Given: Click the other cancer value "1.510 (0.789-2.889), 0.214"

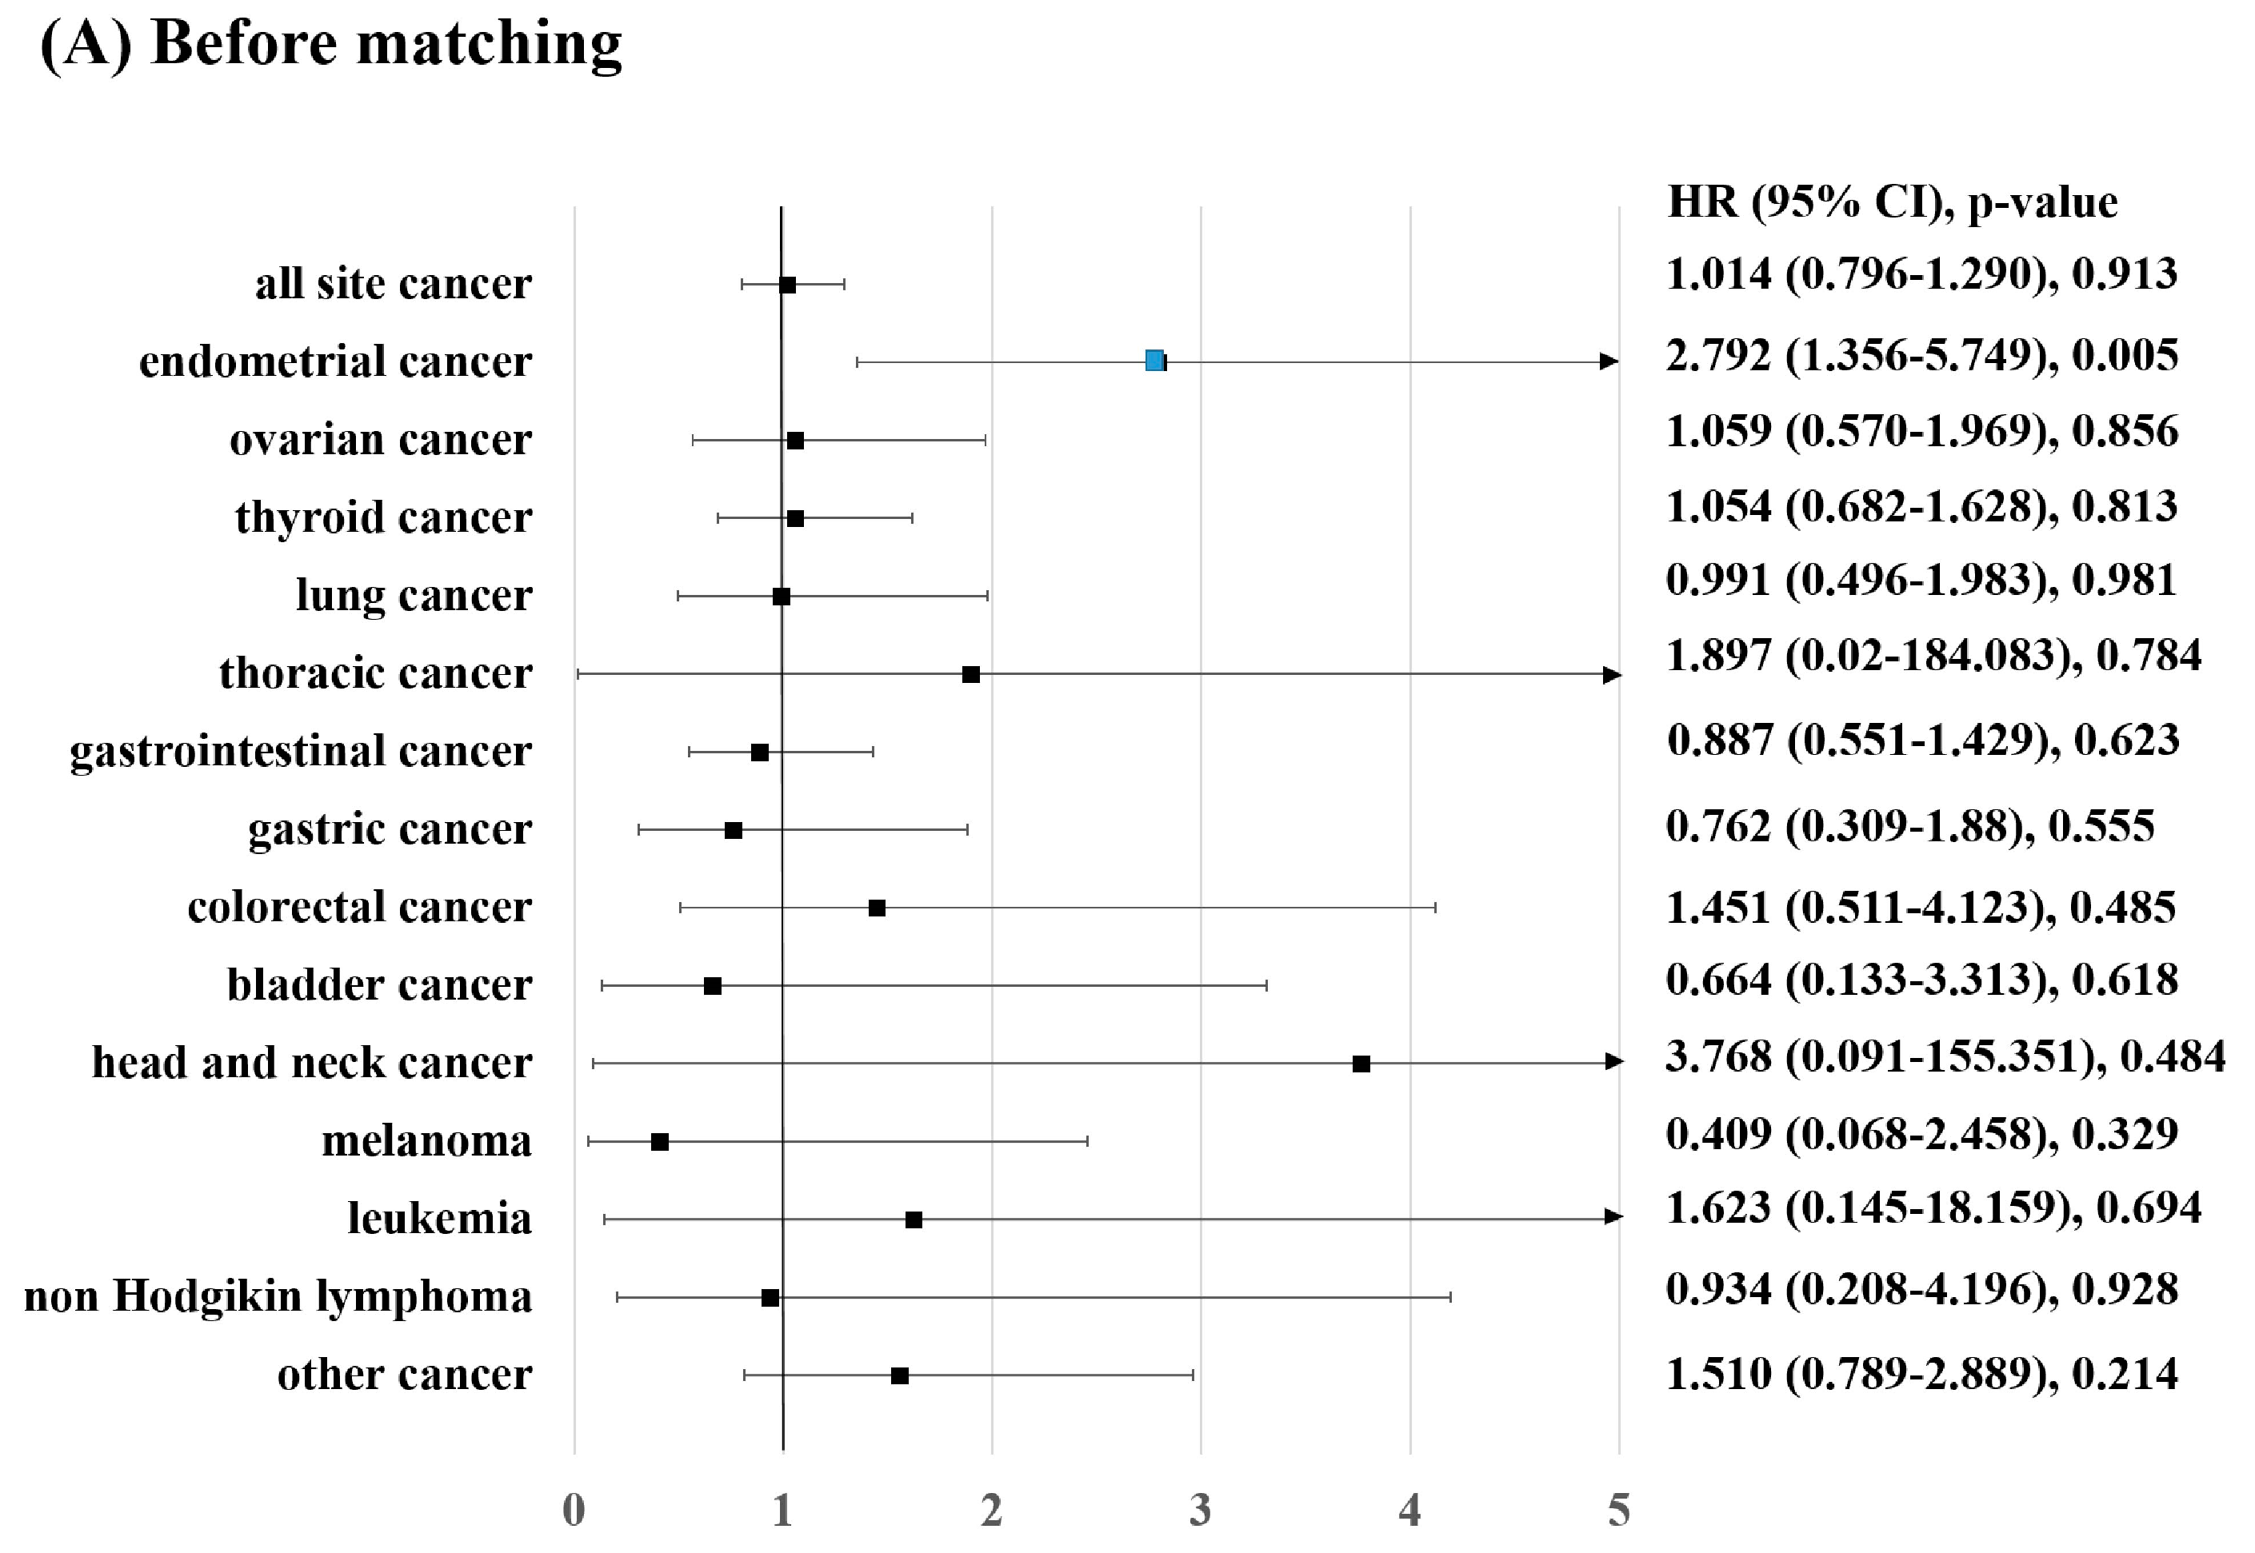Looking at the screenshot, I should (x=1921, y=1374).
